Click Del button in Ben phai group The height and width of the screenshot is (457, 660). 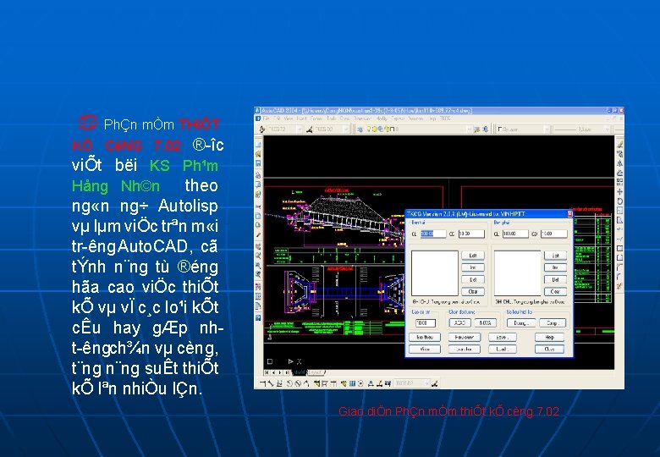(555, 279)
